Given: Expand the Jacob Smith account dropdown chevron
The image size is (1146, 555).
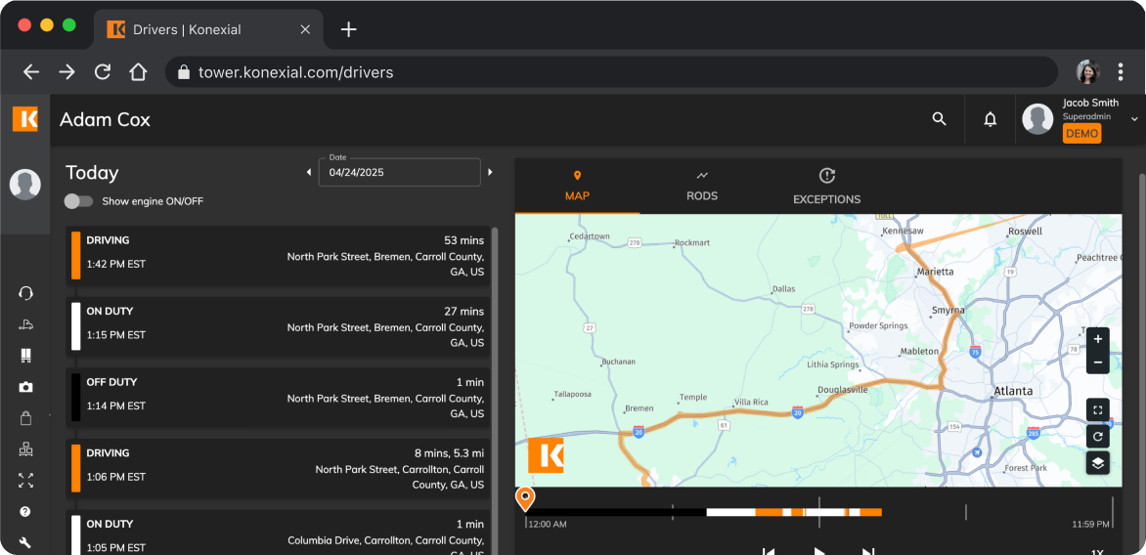Looking at the screenshot, I should [x=1134, y=119].
